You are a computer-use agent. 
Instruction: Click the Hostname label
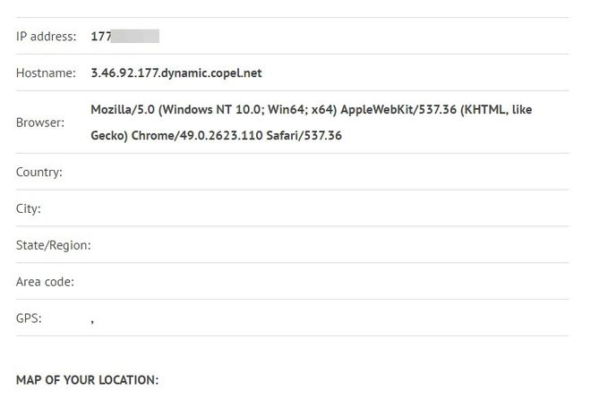46,73
